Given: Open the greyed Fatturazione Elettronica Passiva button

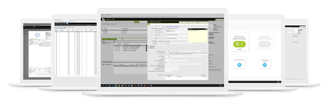Looking at the screenshot, I should coord(265,44).
